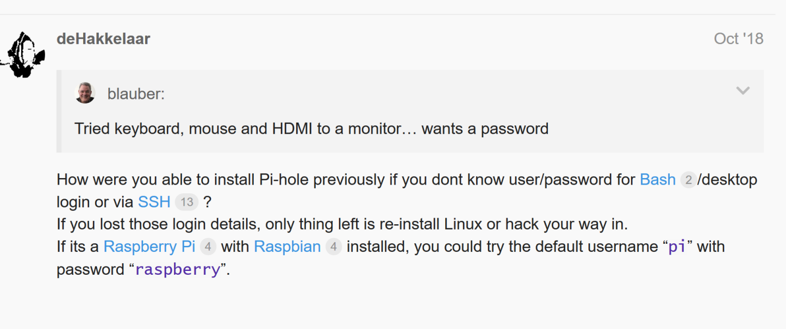The height and width of the screenshot is (329, 786).
Task: Click the purple "pi" code text
Action: tap(676, 247)
